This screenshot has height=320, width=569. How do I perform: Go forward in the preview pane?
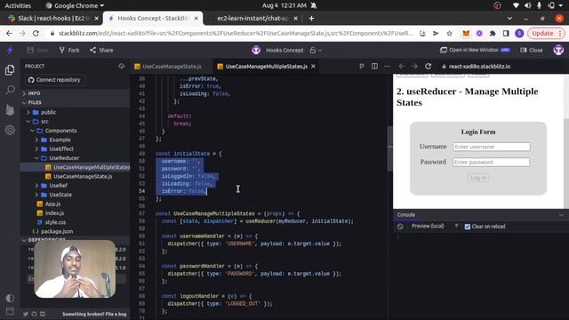pyautogui.click(x=415, y=67)
